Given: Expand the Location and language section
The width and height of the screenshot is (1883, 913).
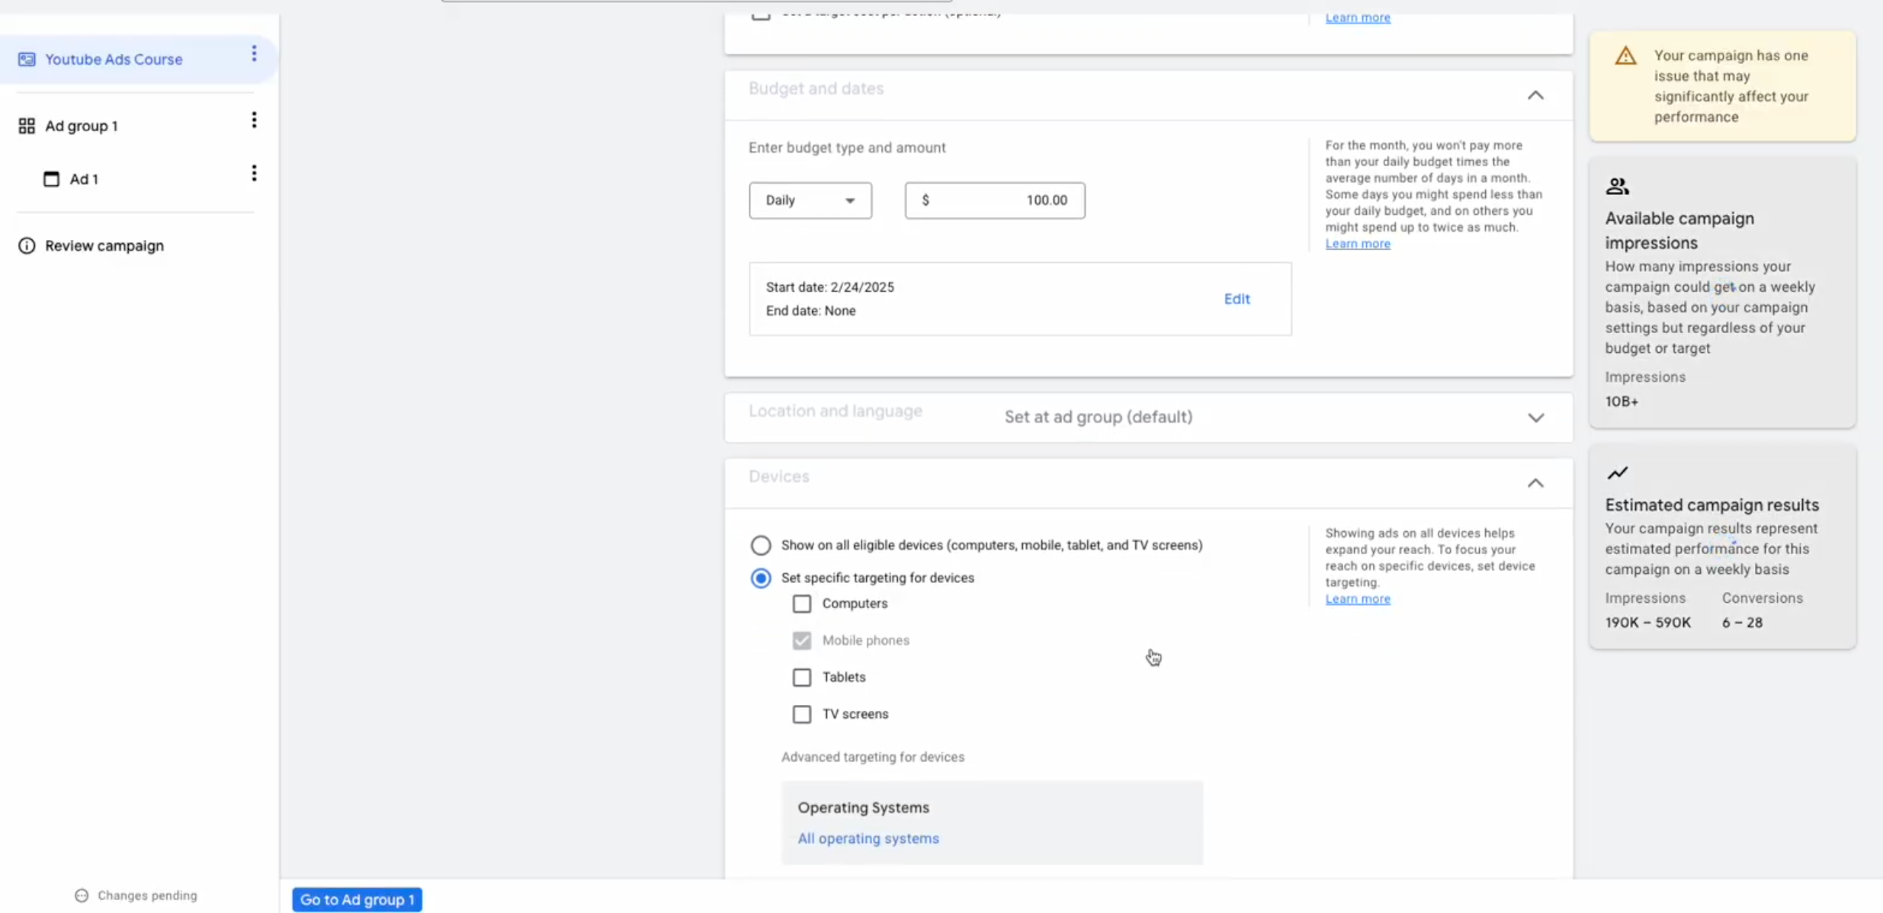Looking at the screenshot, I should click(x=1535, y=418).
